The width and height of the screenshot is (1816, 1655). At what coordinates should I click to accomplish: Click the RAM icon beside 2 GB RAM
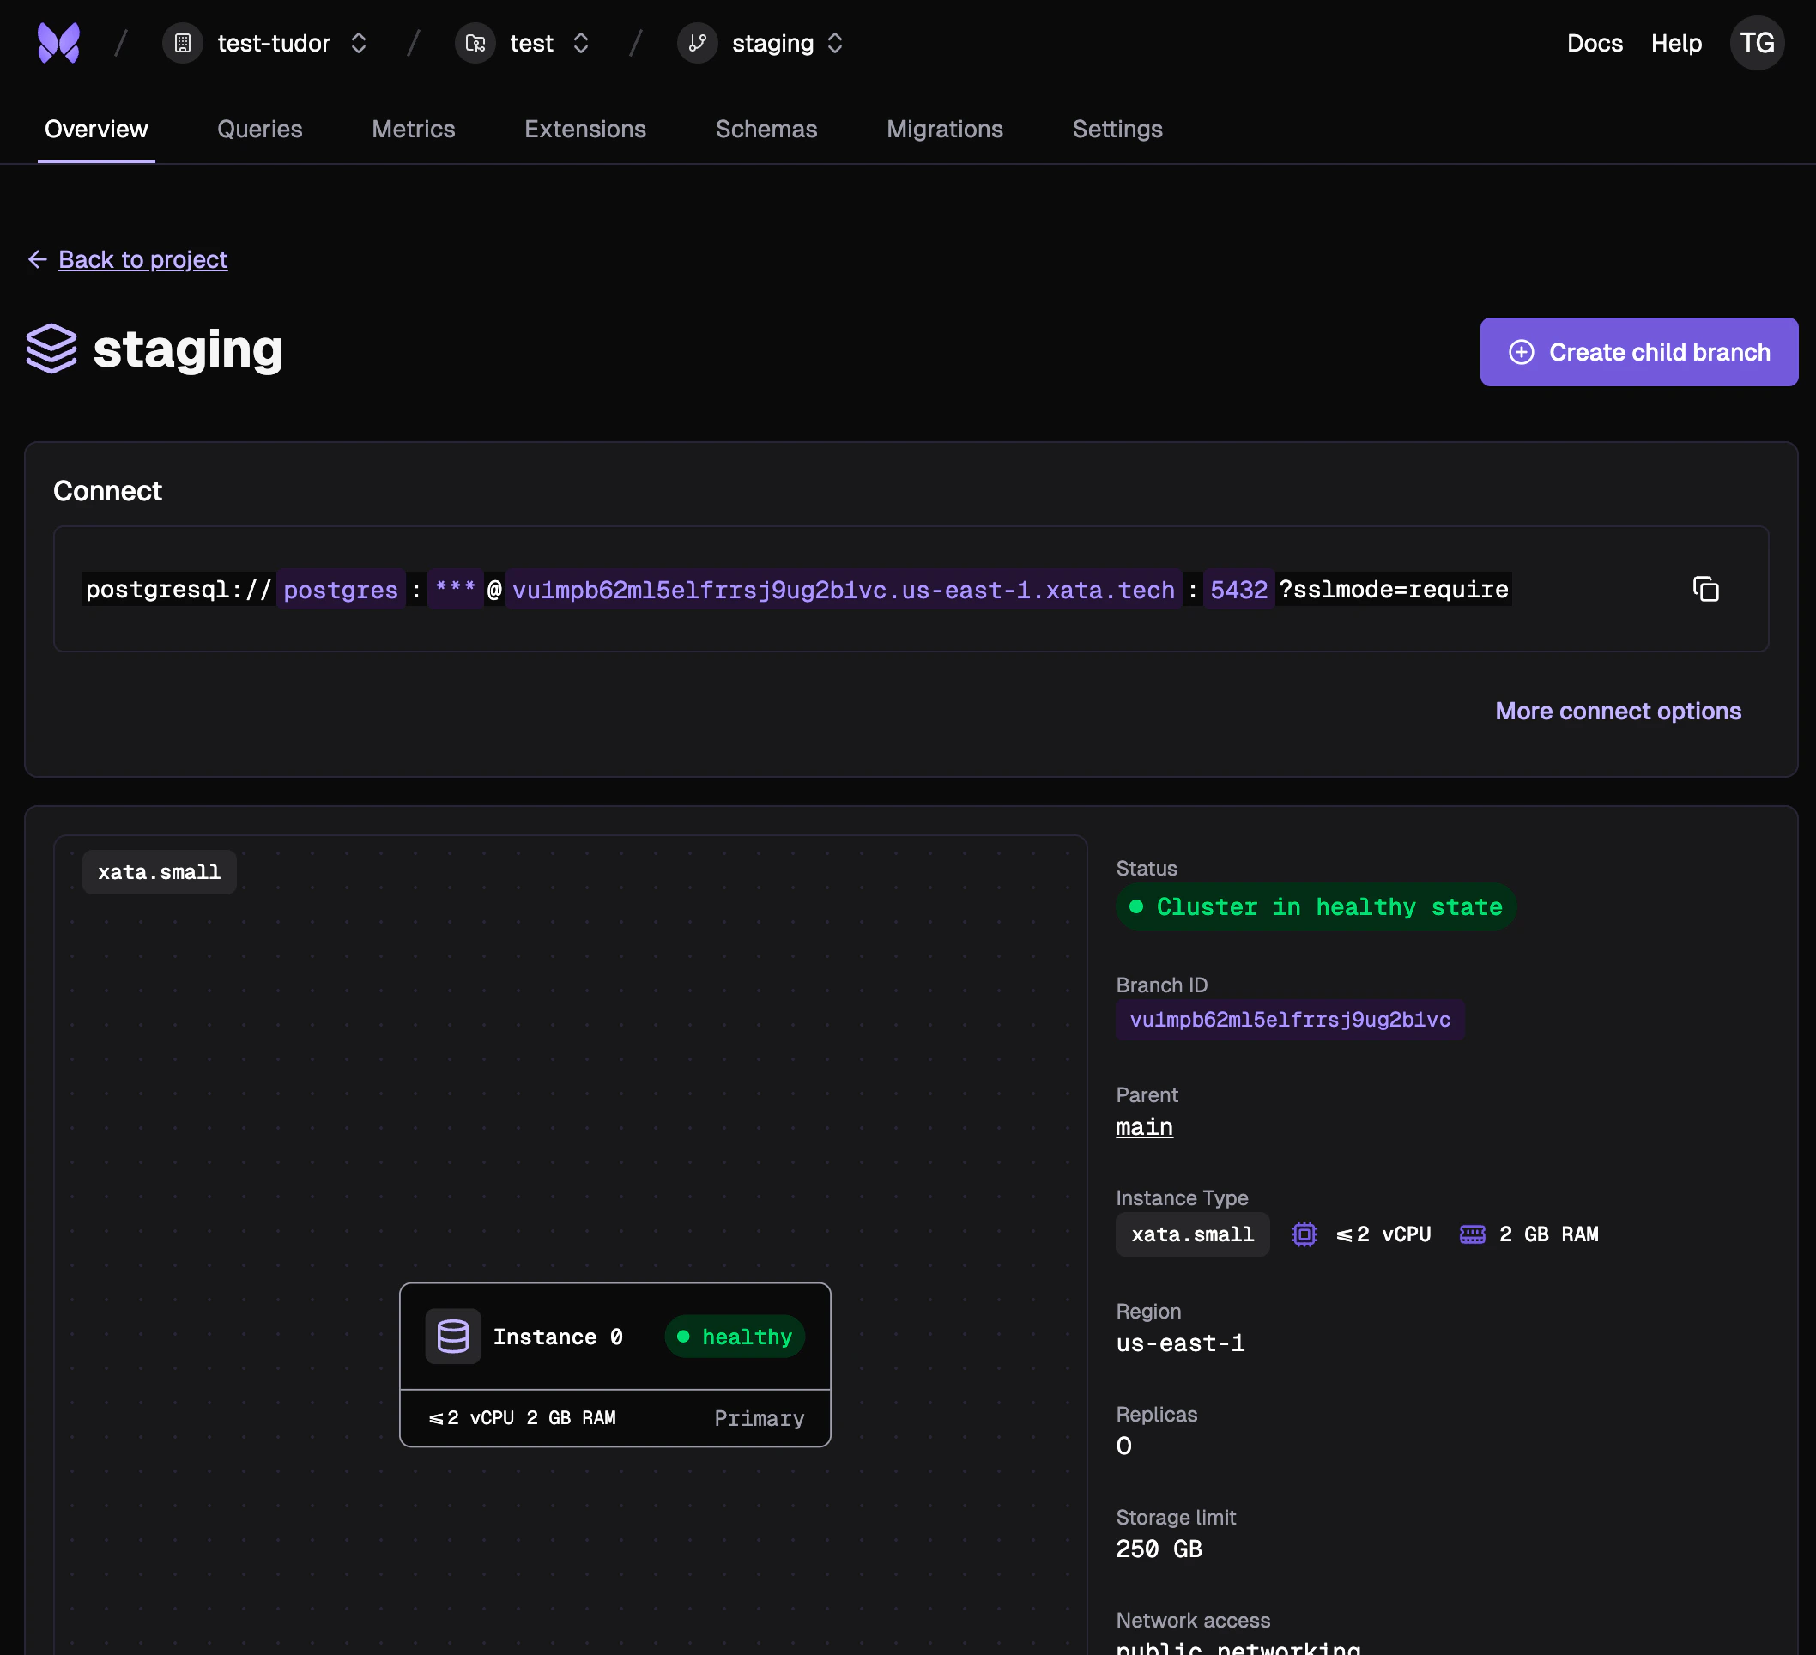(x=1474, y=1234)
